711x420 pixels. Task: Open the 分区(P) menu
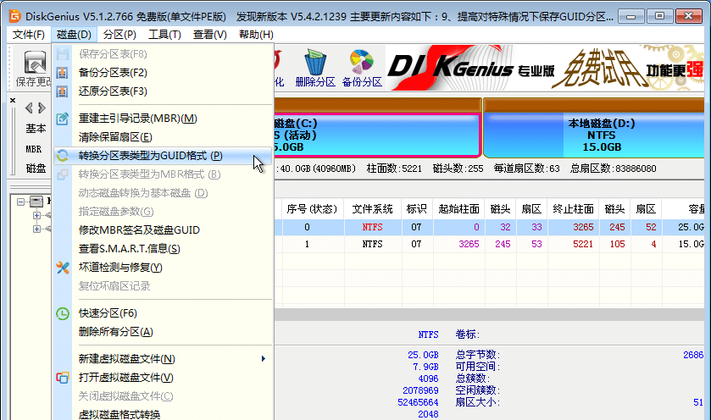click(119, 35)
